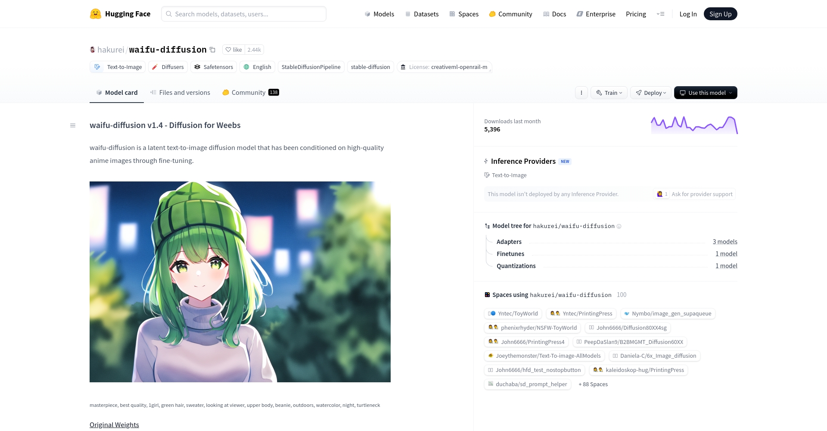Open the Yntec/PrintingPress space
Image resolution: width=827 pixels, height=431 pixels.
(x=581, y=314)
